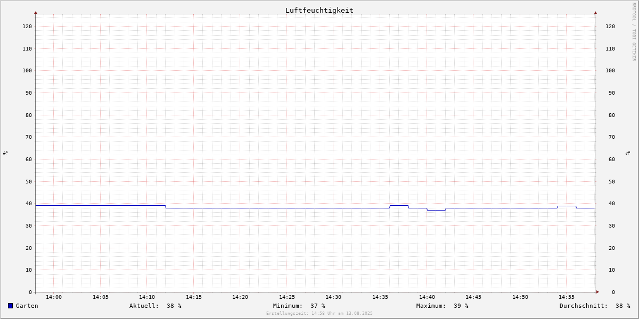Click the Minimum: 37 % value
Viewport: 639px width, 319px height.
click(x=299, y=306)
